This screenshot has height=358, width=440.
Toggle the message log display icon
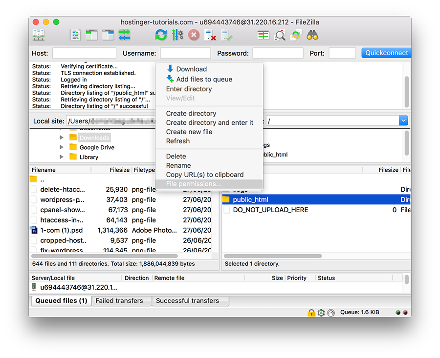75,35
